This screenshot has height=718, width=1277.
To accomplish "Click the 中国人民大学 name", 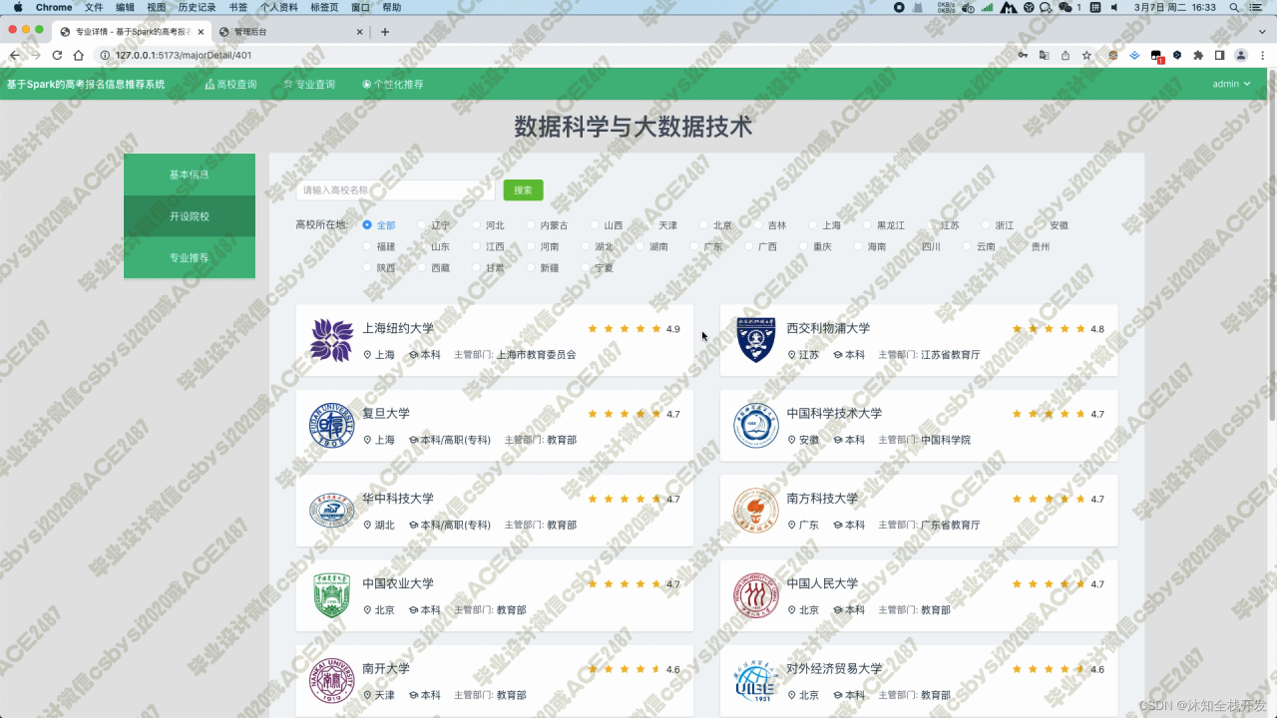I will tap(822, 583).
